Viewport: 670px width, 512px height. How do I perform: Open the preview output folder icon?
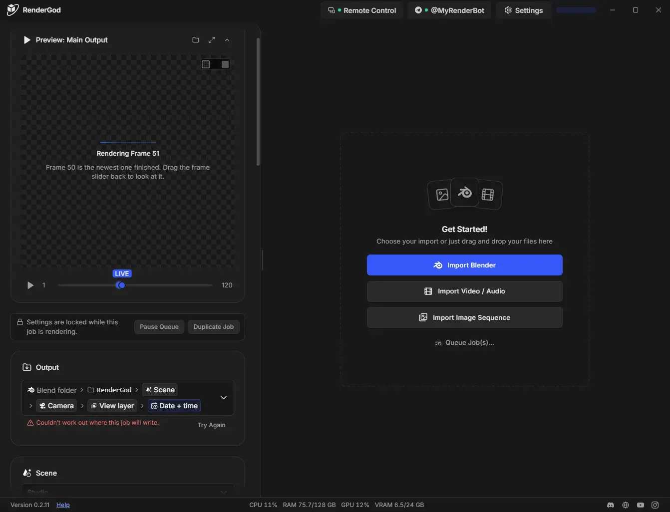[x=196, y=40]
